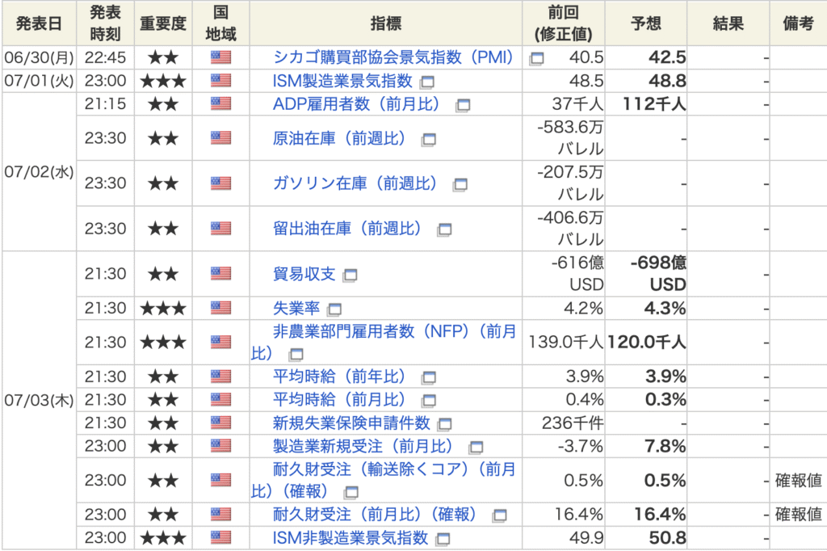
Task: Click popup window icon beside 原油在庫
Action: [429, 140]
